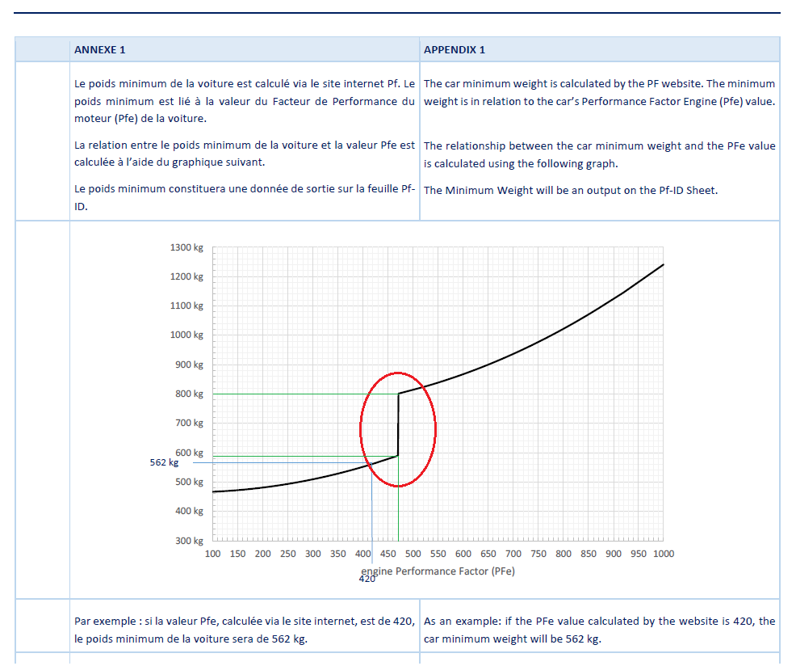
Task: Click the 300 kg y-axis label
Action: pyautogui.click(x=189, y=541)
